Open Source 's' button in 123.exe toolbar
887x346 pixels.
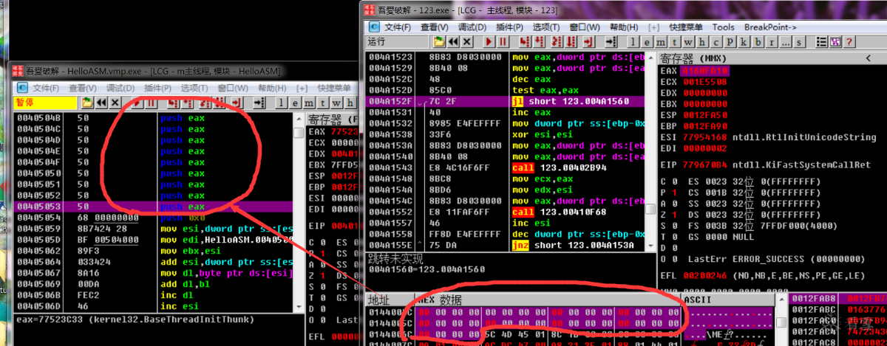799,41
